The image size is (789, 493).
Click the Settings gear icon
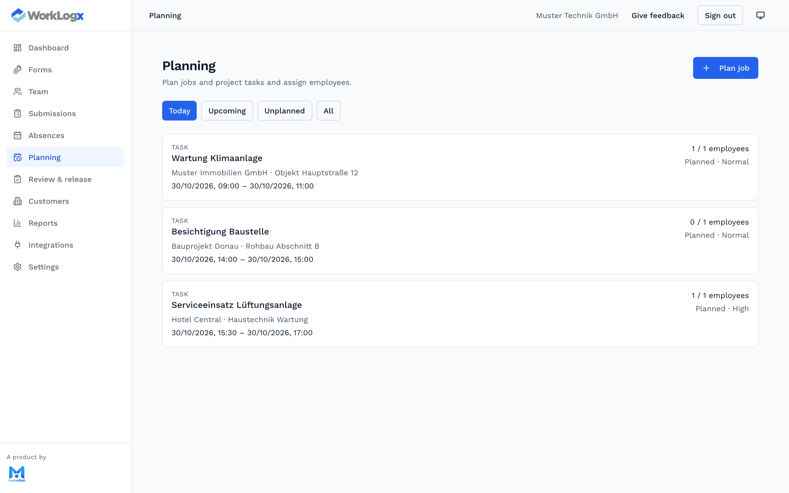tap(18, 267)
